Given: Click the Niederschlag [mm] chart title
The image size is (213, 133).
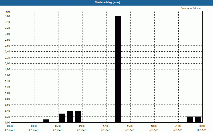Looking at the screenshot, I should point(107,2).
